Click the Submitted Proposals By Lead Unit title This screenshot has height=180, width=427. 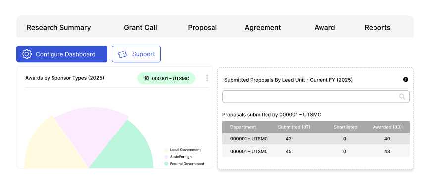coord(288,80)
